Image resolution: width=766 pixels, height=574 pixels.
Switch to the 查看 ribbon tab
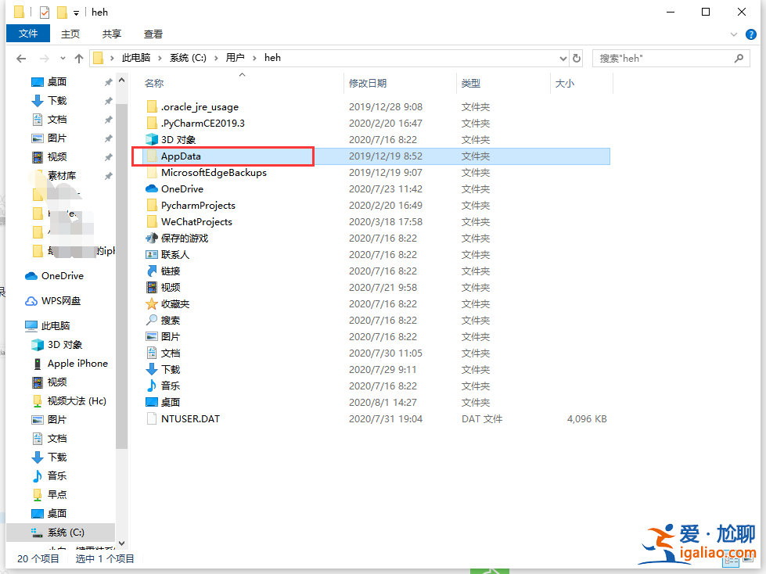pyautogui.click(x=153, y=34)
